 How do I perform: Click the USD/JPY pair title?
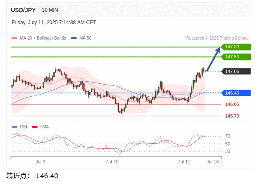[23, 10]
